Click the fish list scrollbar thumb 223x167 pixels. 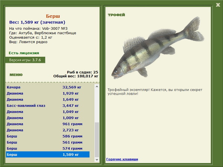click(97, 140)
